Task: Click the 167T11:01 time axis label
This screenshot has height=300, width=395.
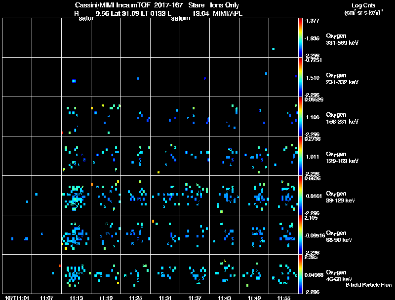Action: pos(17,298)
